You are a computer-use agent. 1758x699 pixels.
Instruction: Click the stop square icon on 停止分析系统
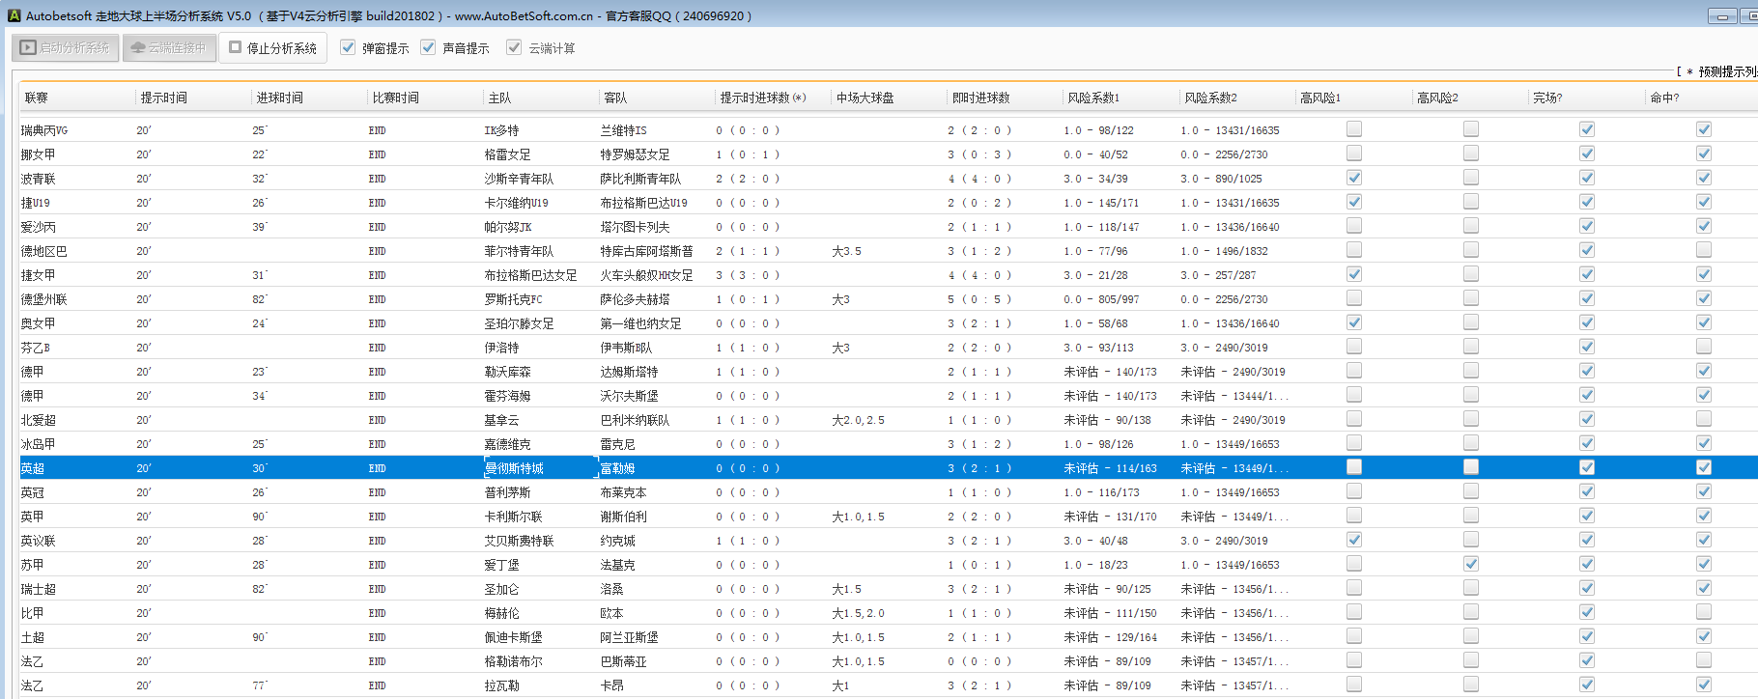[236, 47]
